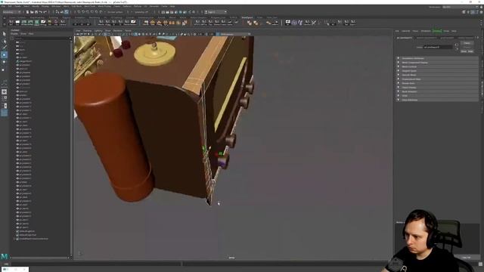
Task: Open the Sign In dropdown
Action: (216, 12)
